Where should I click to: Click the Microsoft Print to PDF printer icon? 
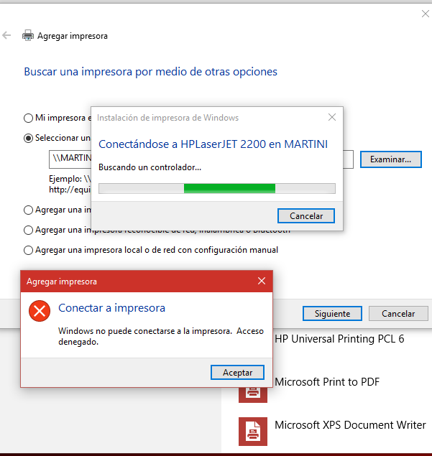click(x=253, y=394)
